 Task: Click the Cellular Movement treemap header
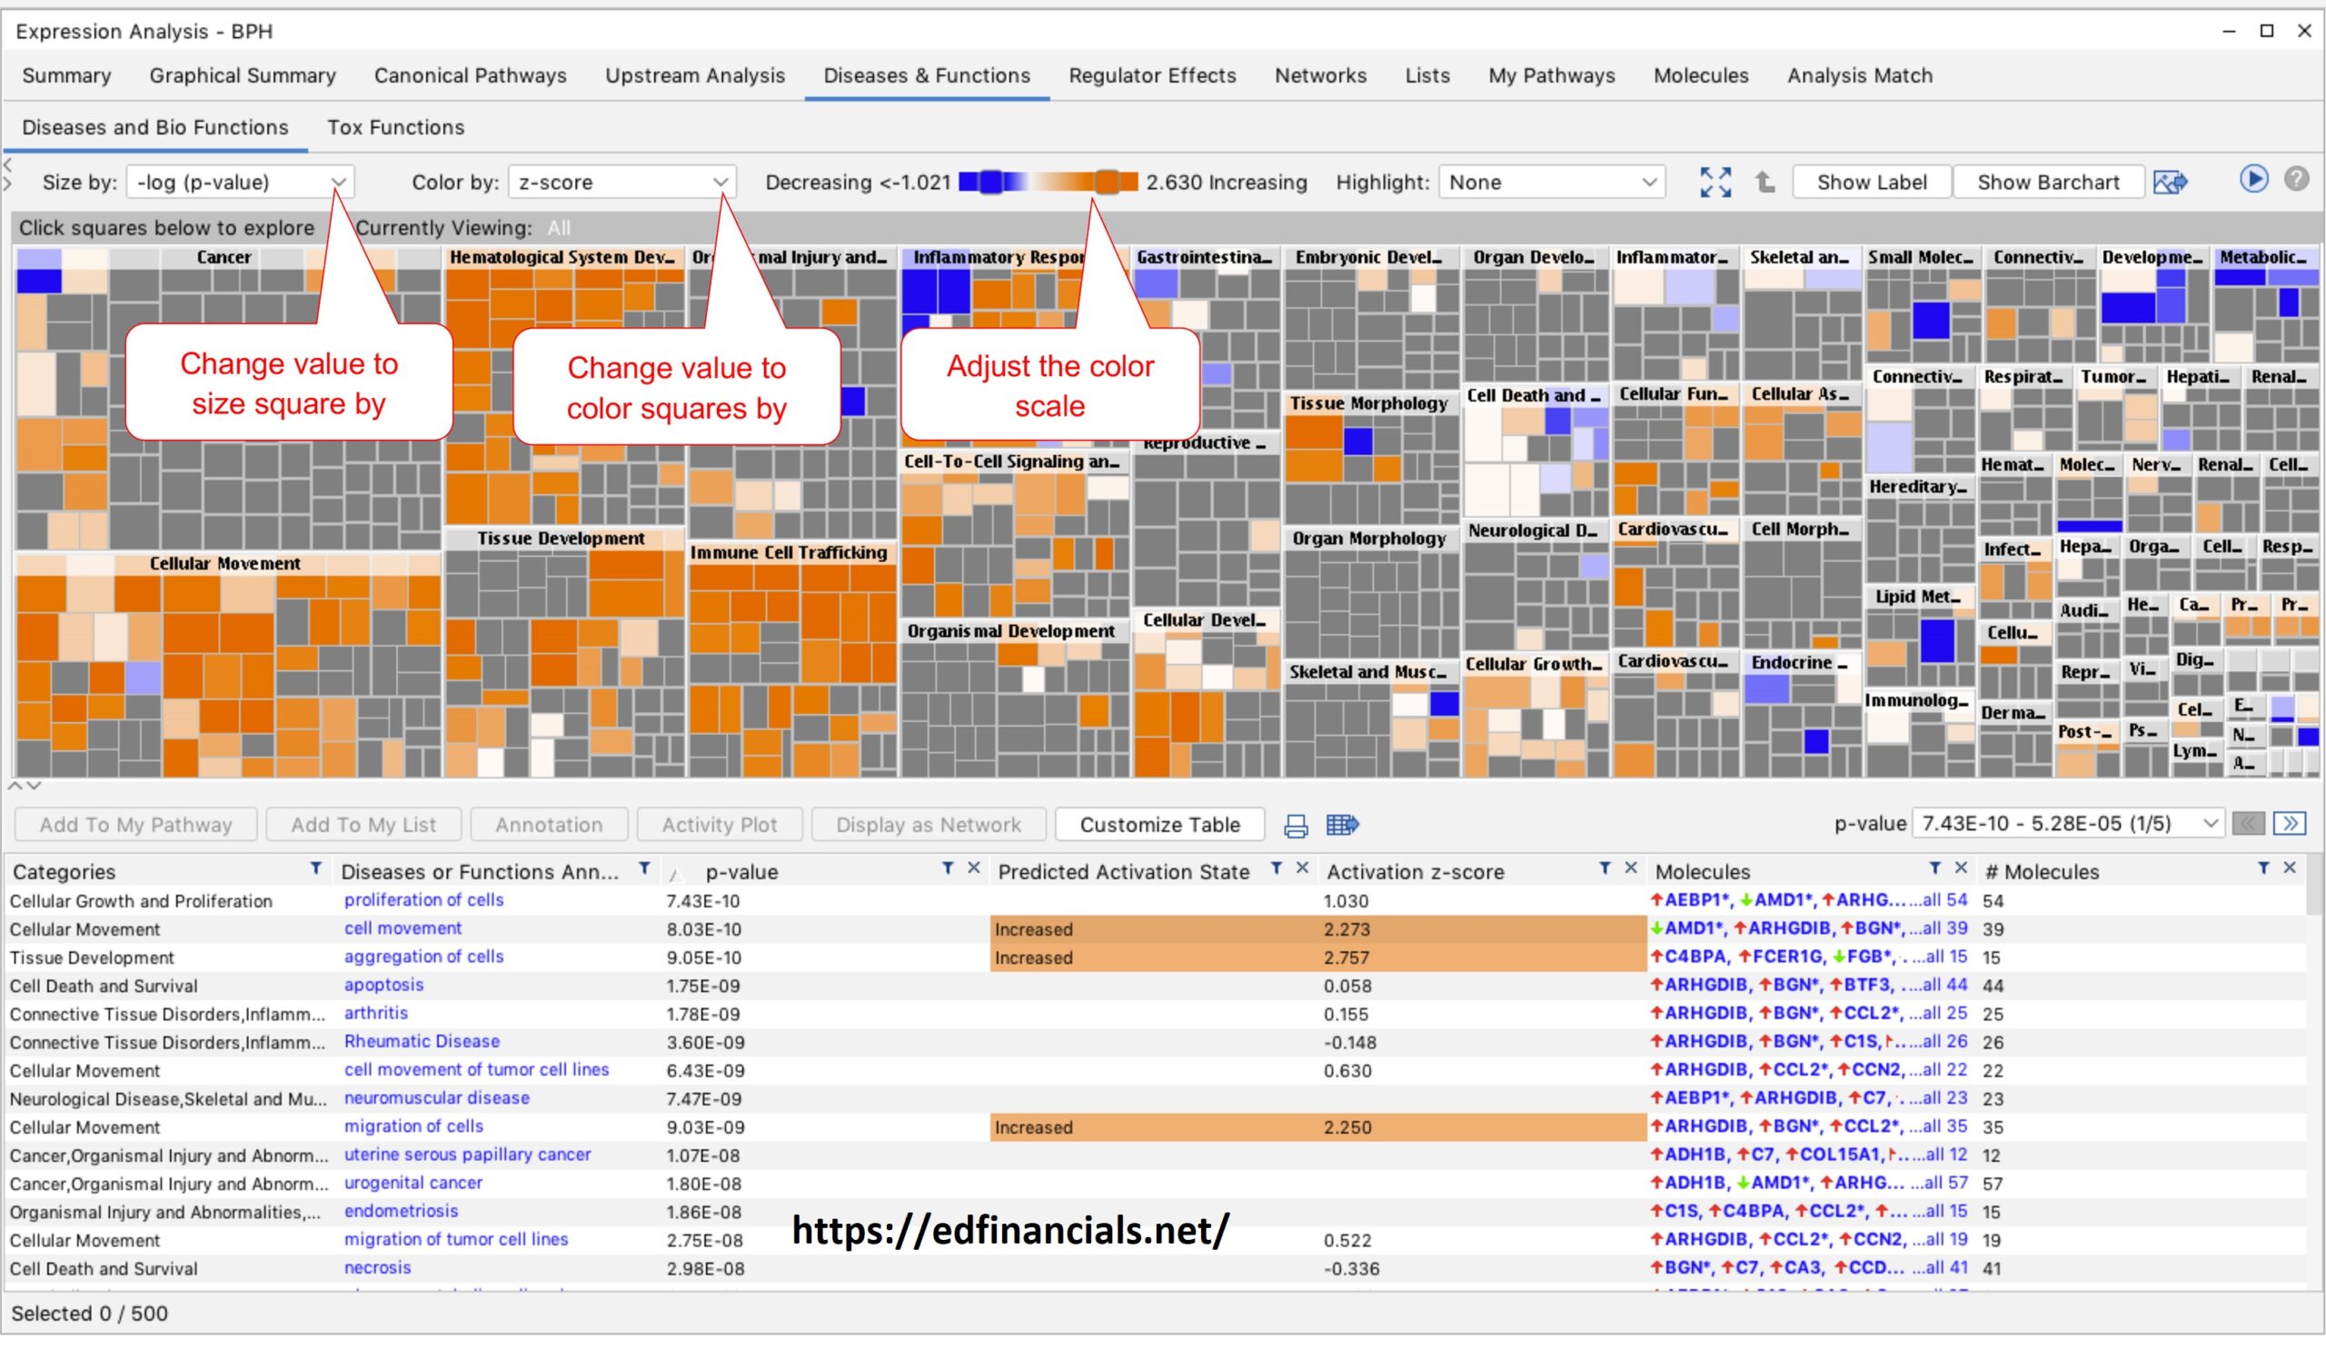[x=225, y=564]
